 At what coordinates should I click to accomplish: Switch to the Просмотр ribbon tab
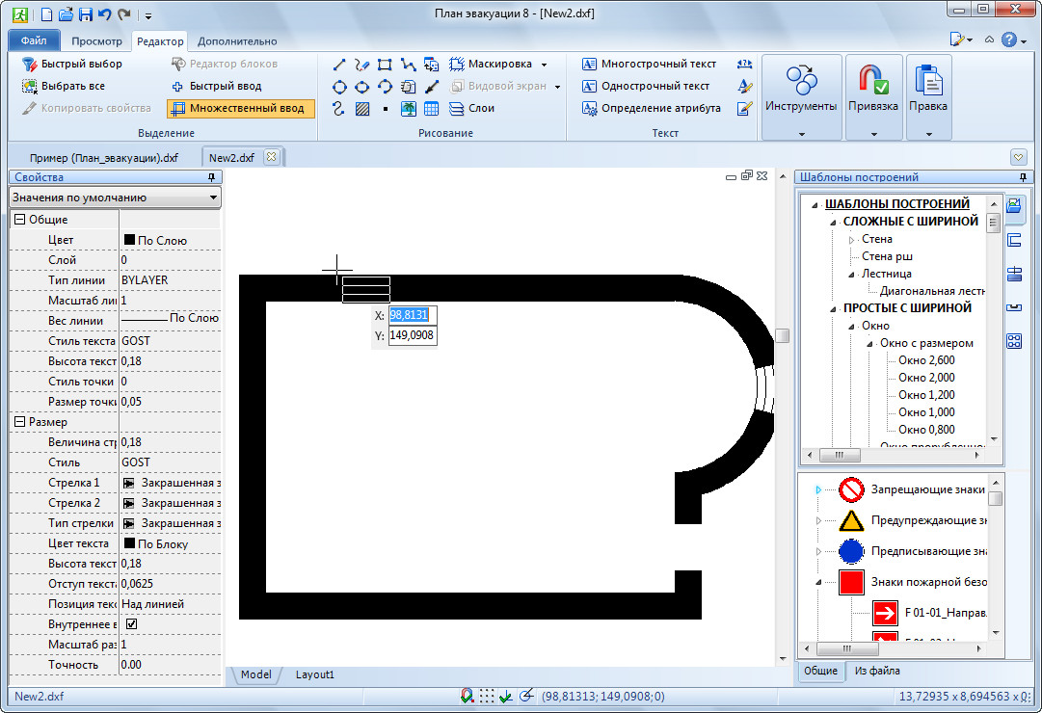click(96, 41)
